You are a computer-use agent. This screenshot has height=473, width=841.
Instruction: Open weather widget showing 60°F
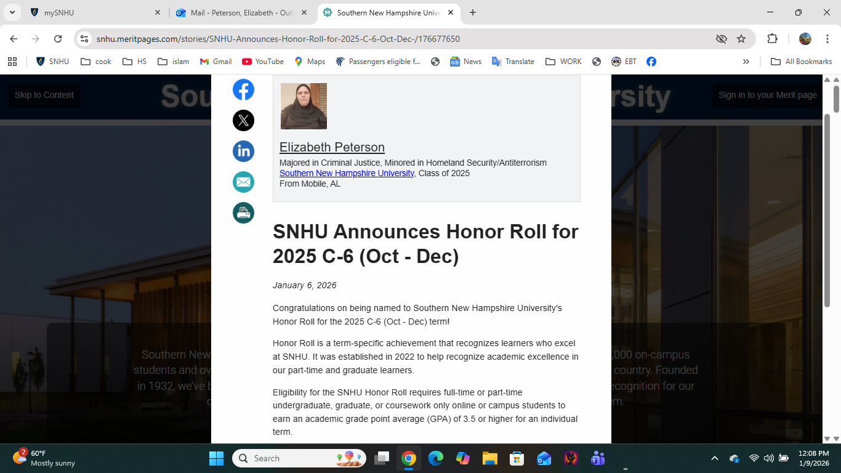tap(44, 458)
